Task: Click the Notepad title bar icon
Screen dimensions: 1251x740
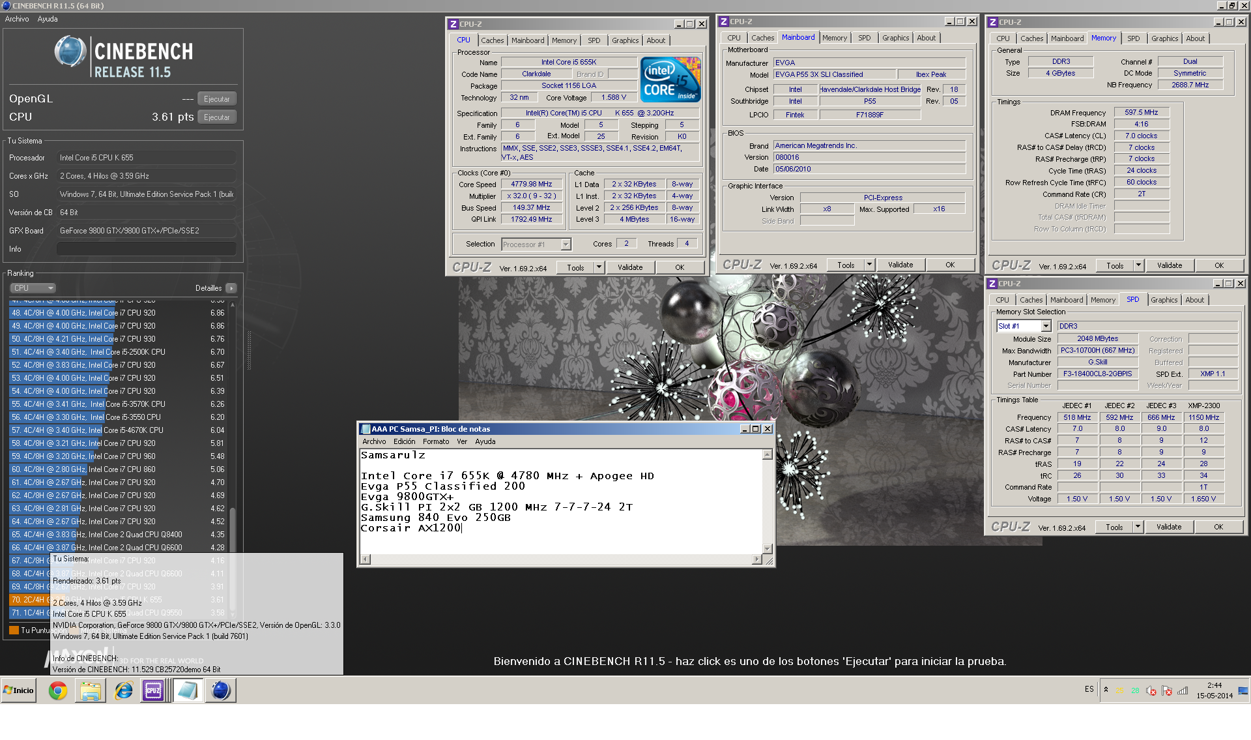Action: [x=366, y=429]
